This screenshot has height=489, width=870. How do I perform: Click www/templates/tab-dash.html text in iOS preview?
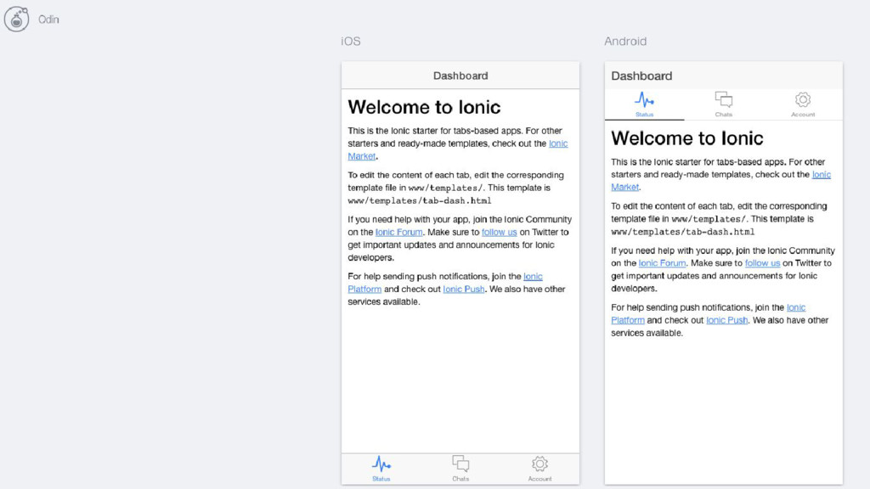pos(420,200)
